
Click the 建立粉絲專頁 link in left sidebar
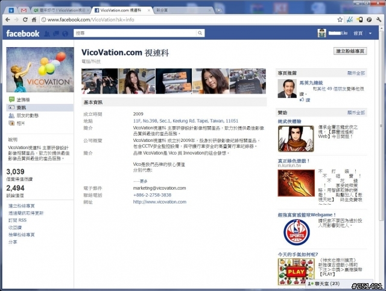click(x=22, y=206)
